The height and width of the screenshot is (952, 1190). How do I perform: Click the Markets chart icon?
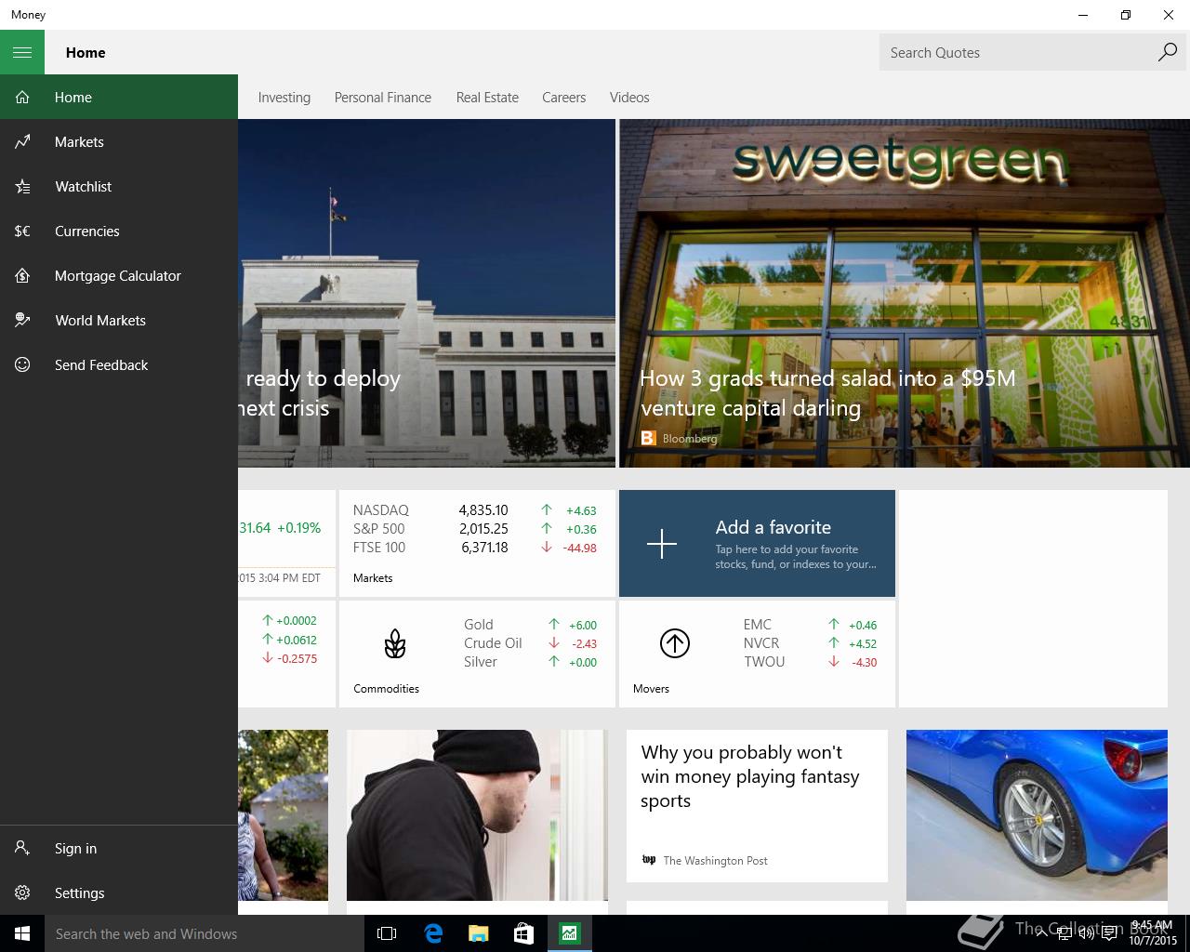pyautogui.click(x=22, y=141)
